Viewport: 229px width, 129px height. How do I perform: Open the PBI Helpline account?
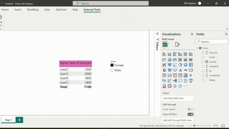pos(193,3)
